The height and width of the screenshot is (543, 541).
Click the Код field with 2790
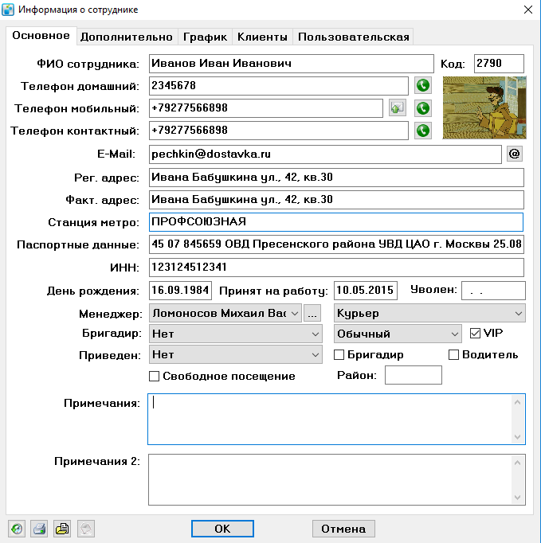point(499,64)
